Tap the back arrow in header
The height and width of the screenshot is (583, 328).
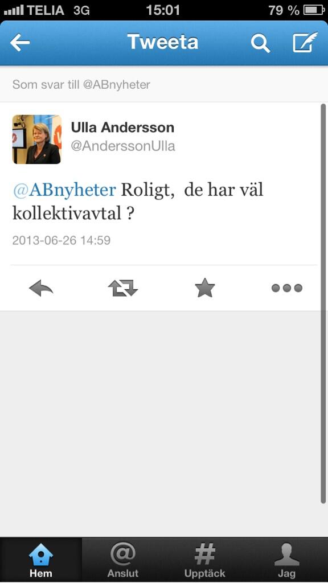(x=20, y=43)
